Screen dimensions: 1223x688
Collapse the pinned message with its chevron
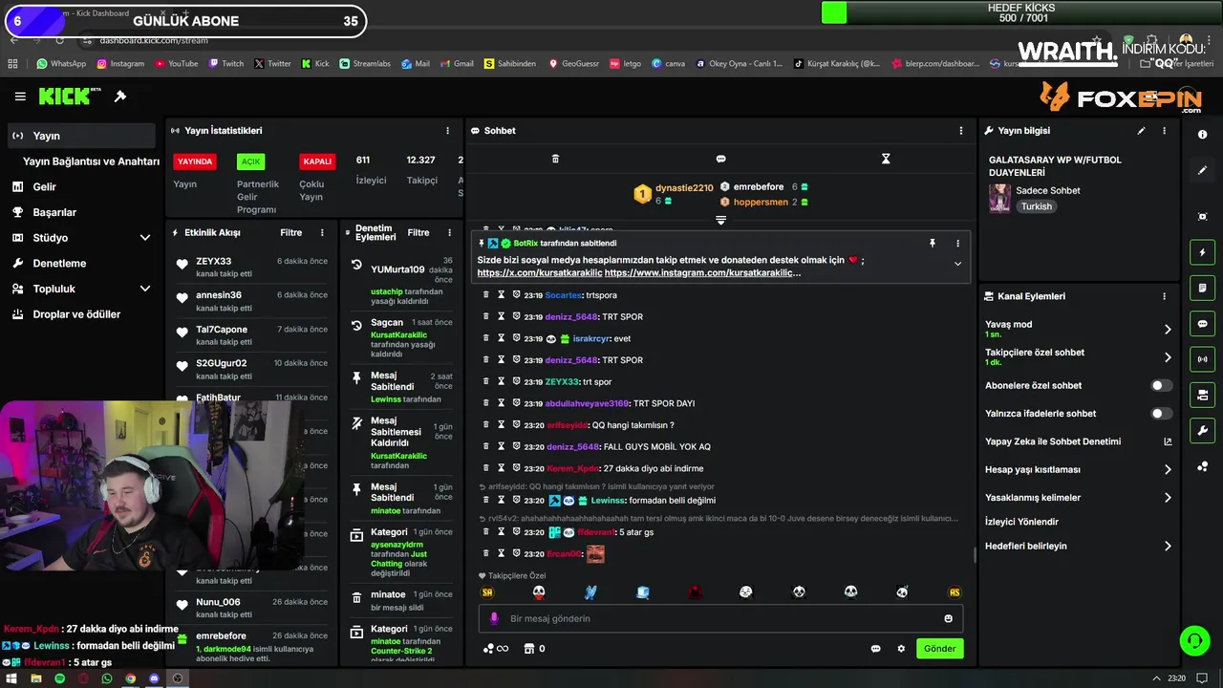coord(957,264)
